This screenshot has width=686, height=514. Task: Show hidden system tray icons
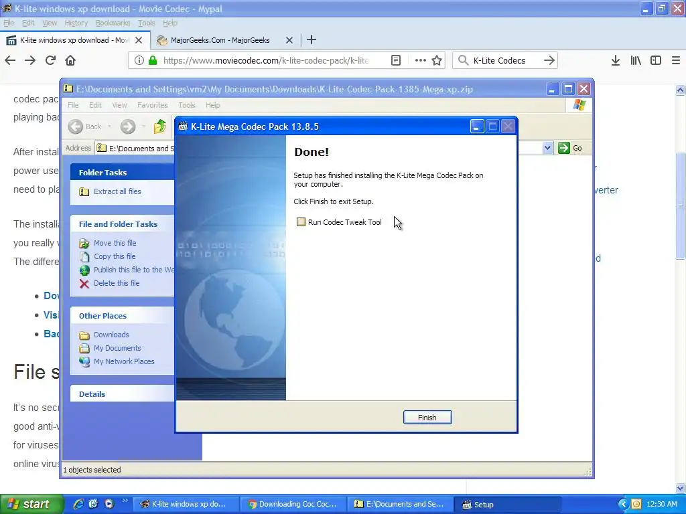[x=623, y=505]
